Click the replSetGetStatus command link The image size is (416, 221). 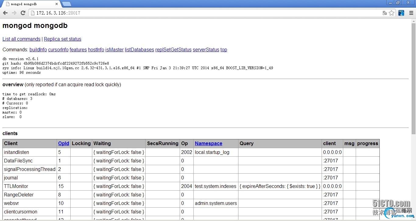pyautogui.click(x=173, y=49)
